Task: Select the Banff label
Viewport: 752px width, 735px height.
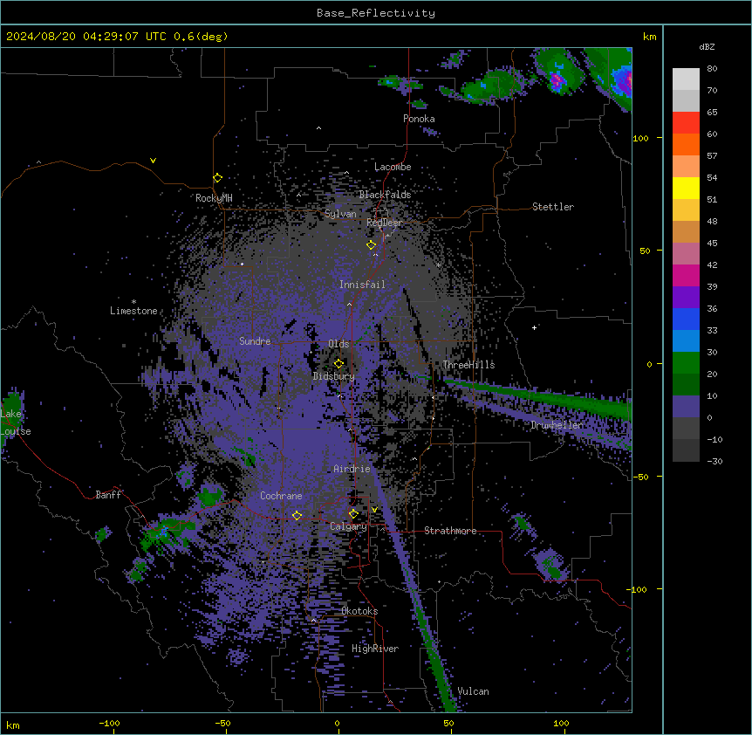Action: click(108, 495)
